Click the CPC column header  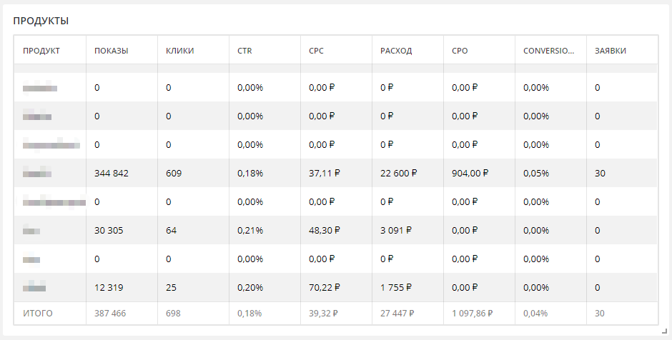coord(316,51)
